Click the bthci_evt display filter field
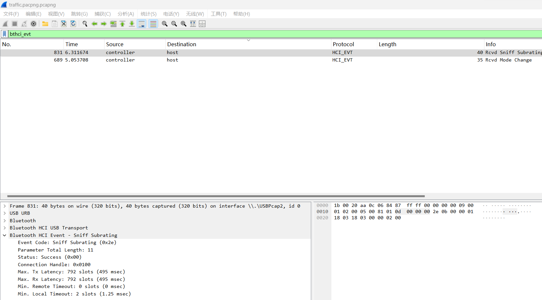This screenshot has width=542, height=300. click(275, 34)
